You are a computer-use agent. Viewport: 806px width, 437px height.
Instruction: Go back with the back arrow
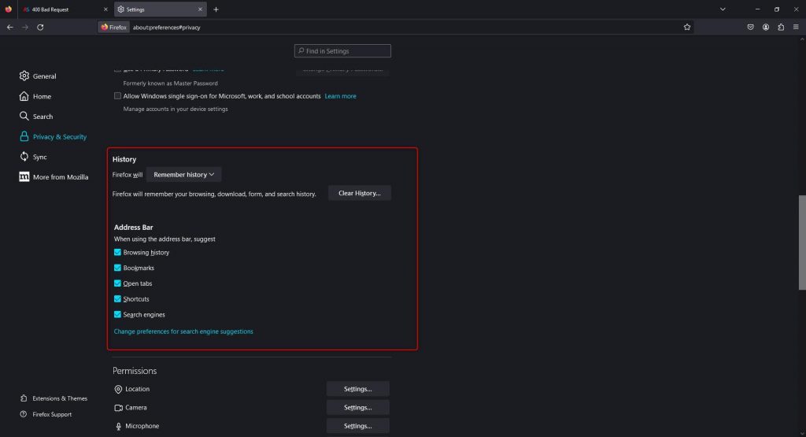[9, 27]
